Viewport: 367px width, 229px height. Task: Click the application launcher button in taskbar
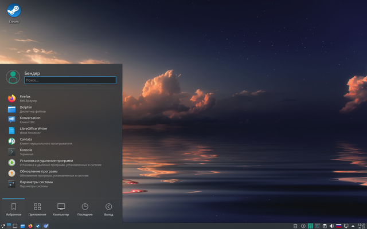pos(3,226)
